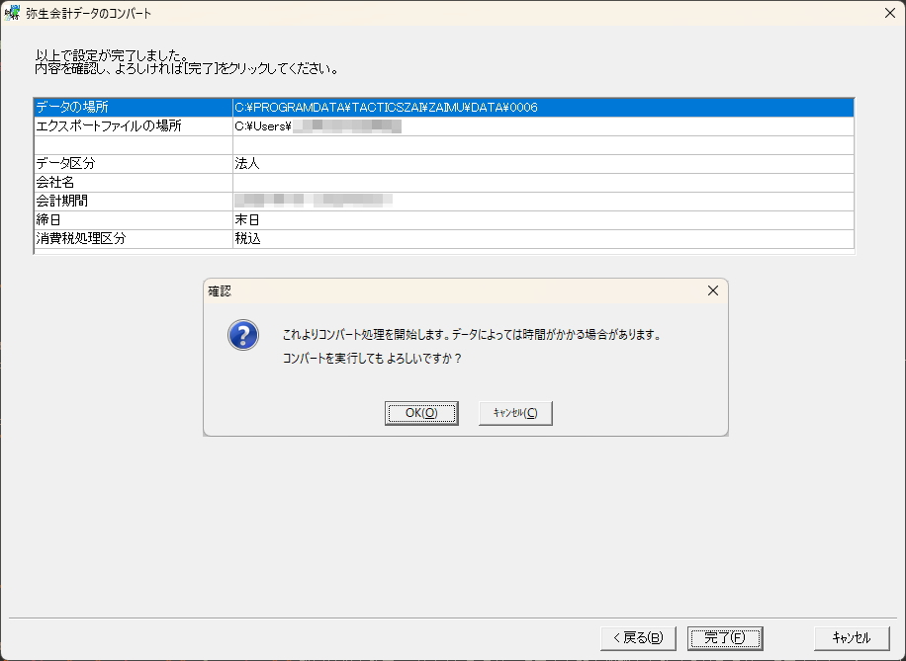Screen dimensions: 906x661
Task: Click the 末日 value cell
Action: [x=543, y=220]
